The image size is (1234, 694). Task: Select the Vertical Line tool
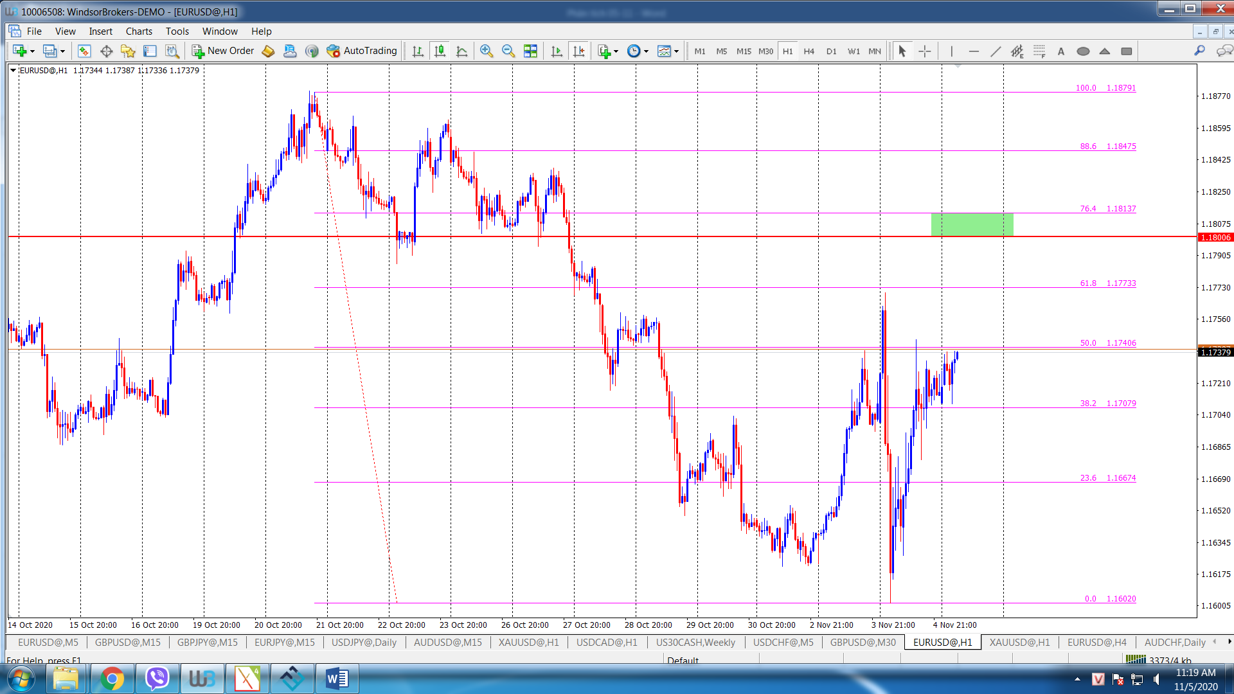click(x=952, y=51)
